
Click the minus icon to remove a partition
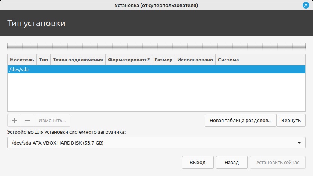pos(27,120)
